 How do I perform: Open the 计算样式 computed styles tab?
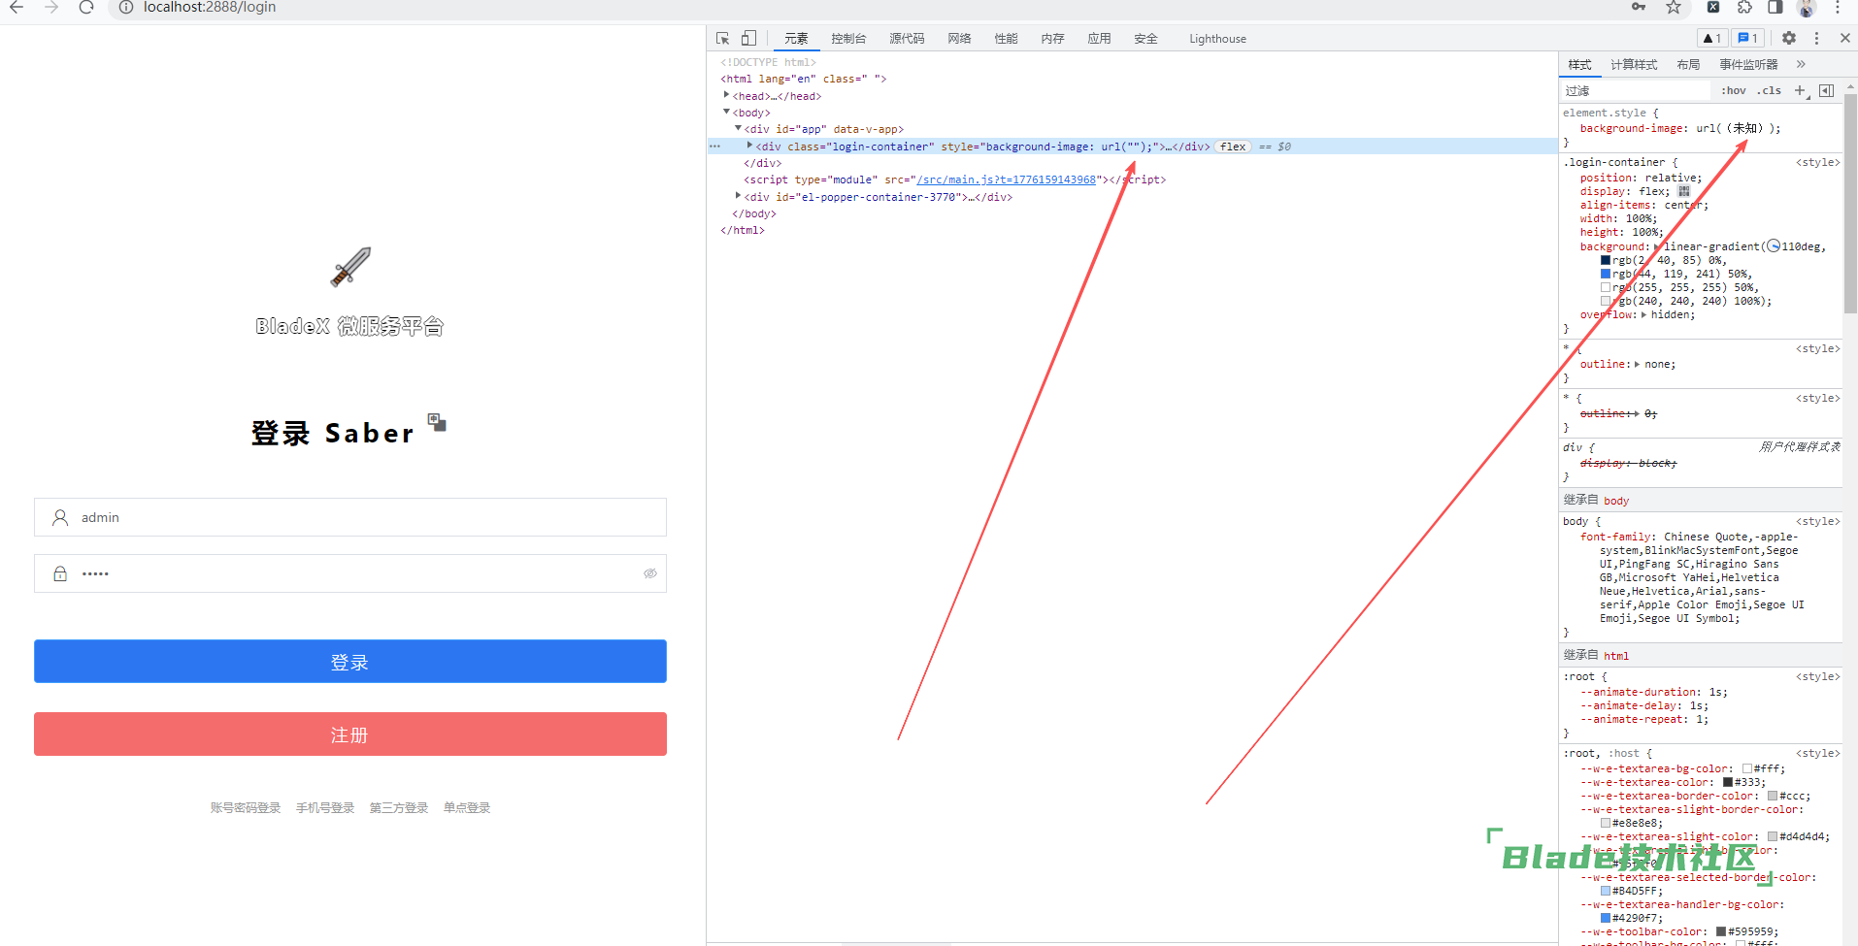1634,65
